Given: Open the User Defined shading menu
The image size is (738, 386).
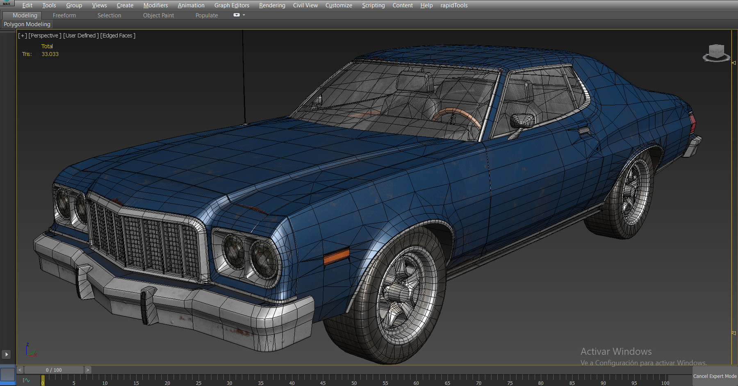Looking at the screenshot, I should (x=81, y=35).
